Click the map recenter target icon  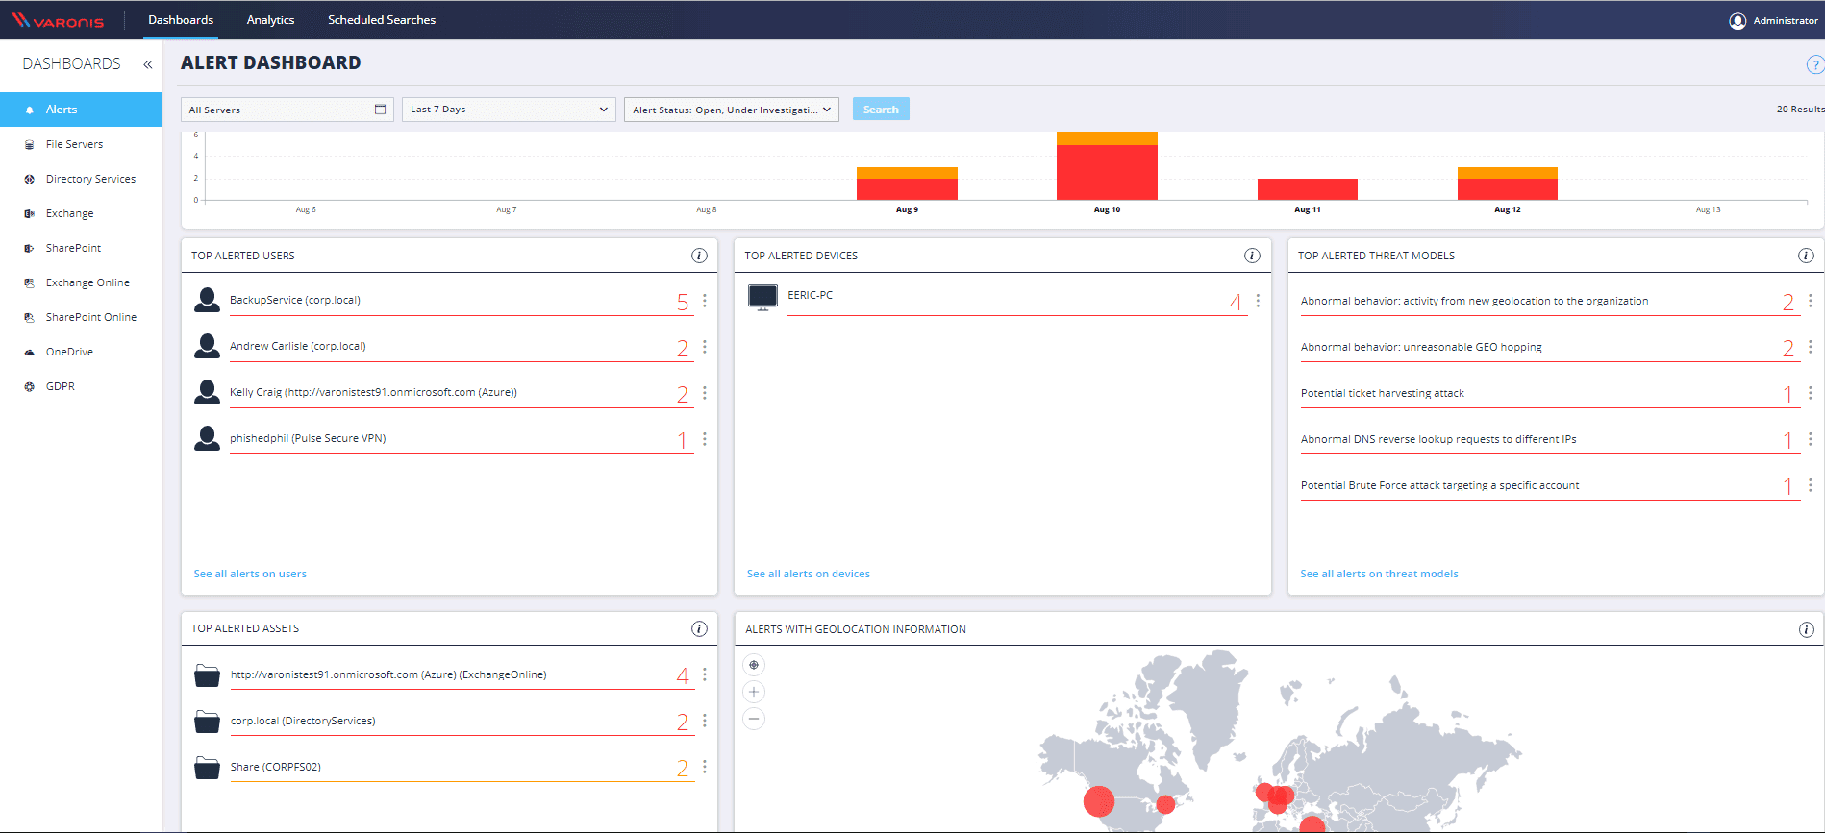tap(754, 665)
